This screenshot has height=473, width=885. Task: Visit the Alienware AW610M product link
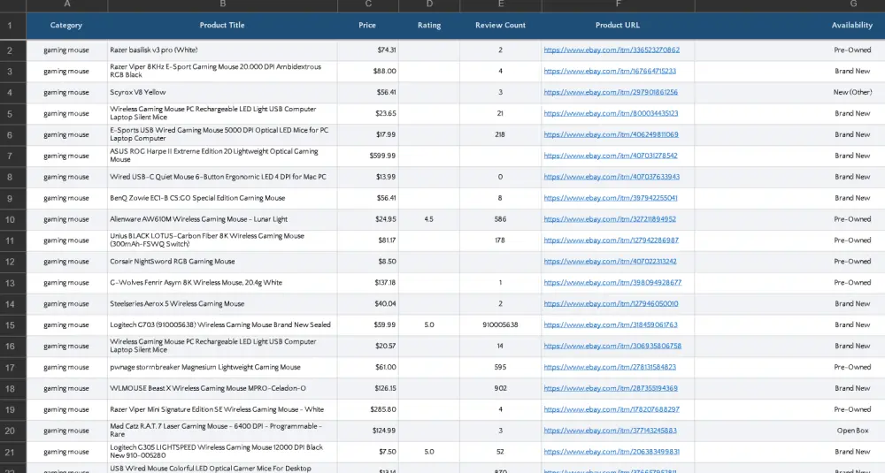[x=610, y=219]
